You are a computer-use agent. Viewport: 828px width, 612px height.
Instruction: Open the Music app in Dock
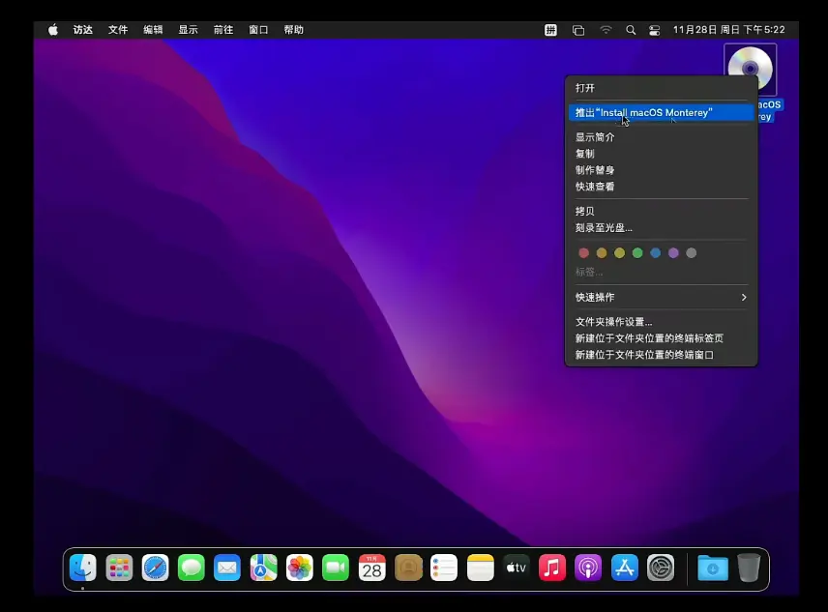552,568
